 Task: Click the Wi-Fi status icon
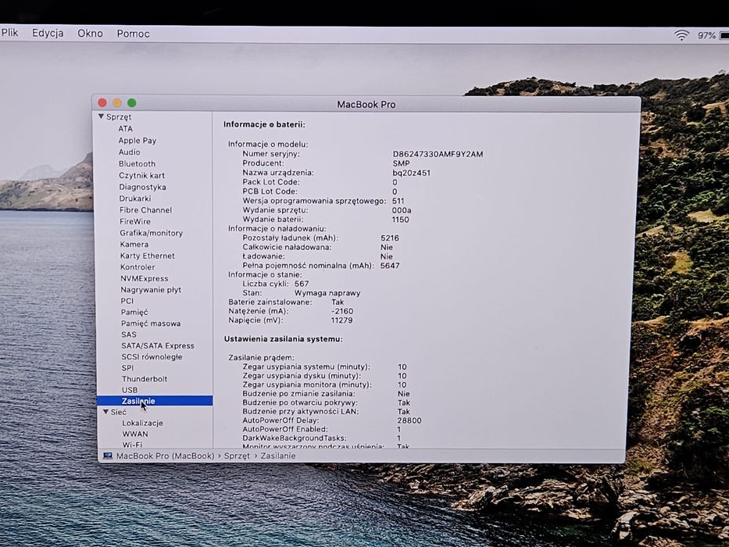(681, 35)
